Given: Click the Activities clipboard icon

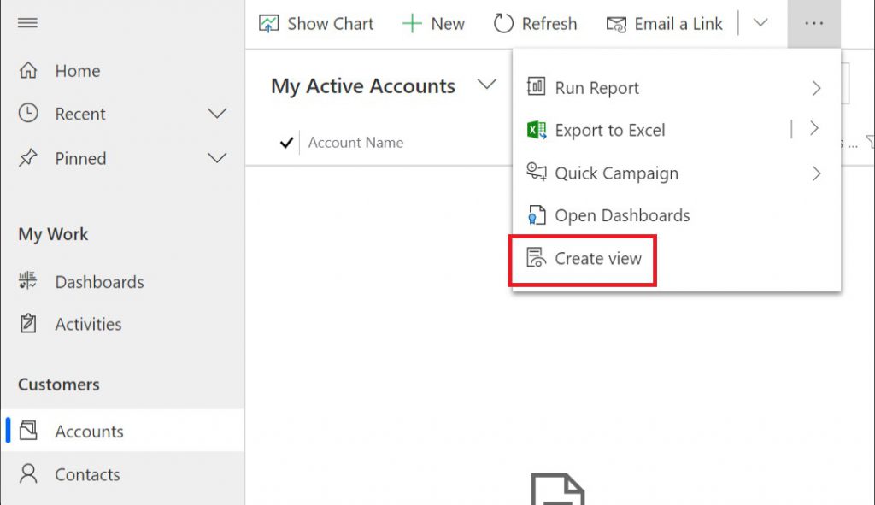Looking at the screenshot, I should point(28,323).
